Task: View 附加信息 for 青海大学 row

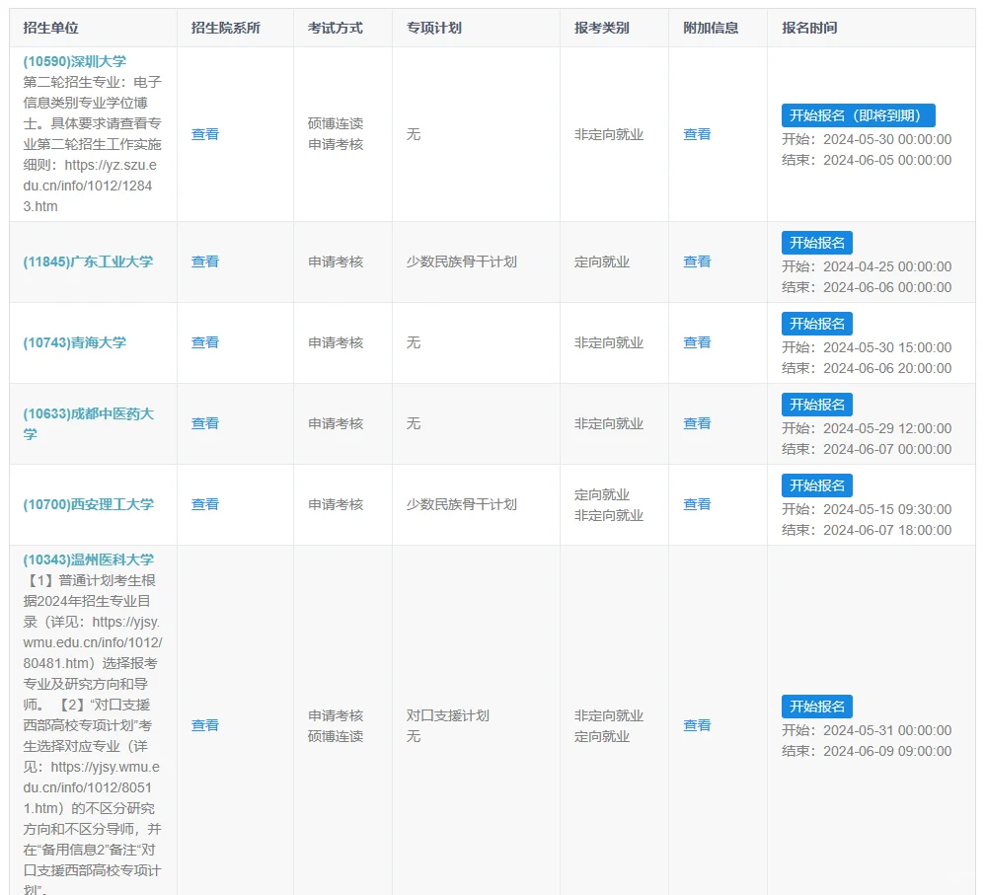Action: point(697,342)
